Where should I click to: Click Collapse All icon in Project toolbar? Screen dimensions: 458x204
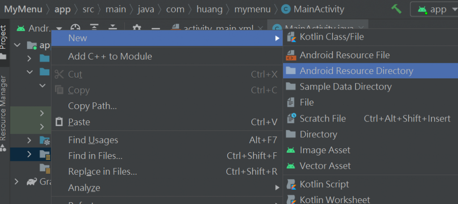click(x=112, y=28)
